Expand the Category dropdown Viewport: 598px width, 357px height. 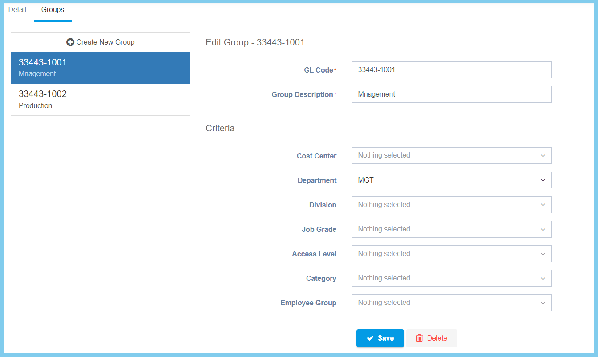click(x=451, y=278)
